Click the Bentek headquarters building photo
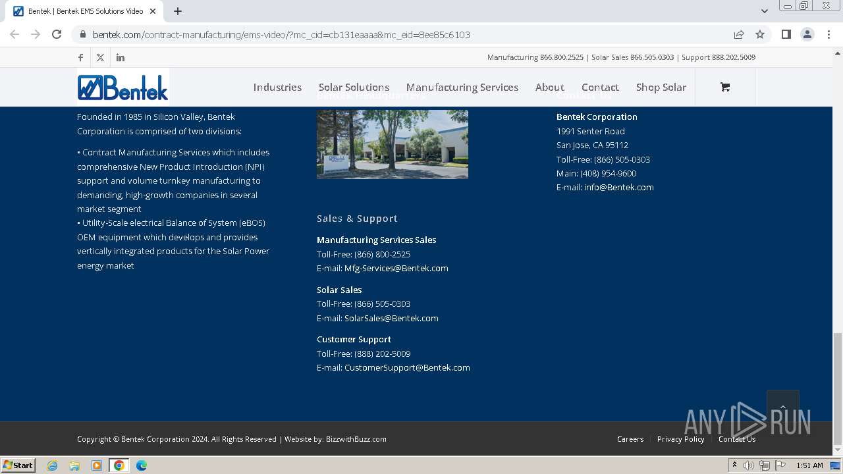The width and height of the screenshot is (843, 474). tap(393, 144)
